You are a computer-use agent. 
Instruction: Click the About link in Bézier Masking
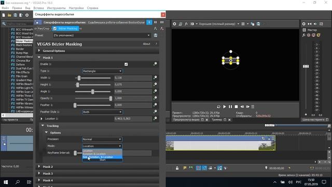(x=146, y=44)
